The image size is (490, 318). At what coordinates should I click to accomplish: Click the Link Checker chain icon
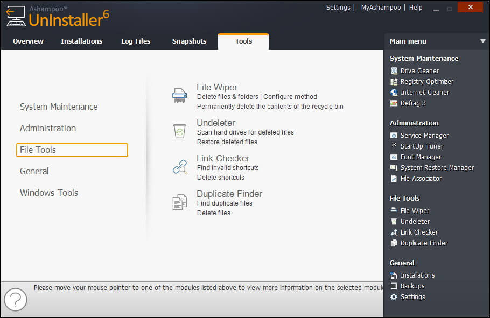coord(179,167)
